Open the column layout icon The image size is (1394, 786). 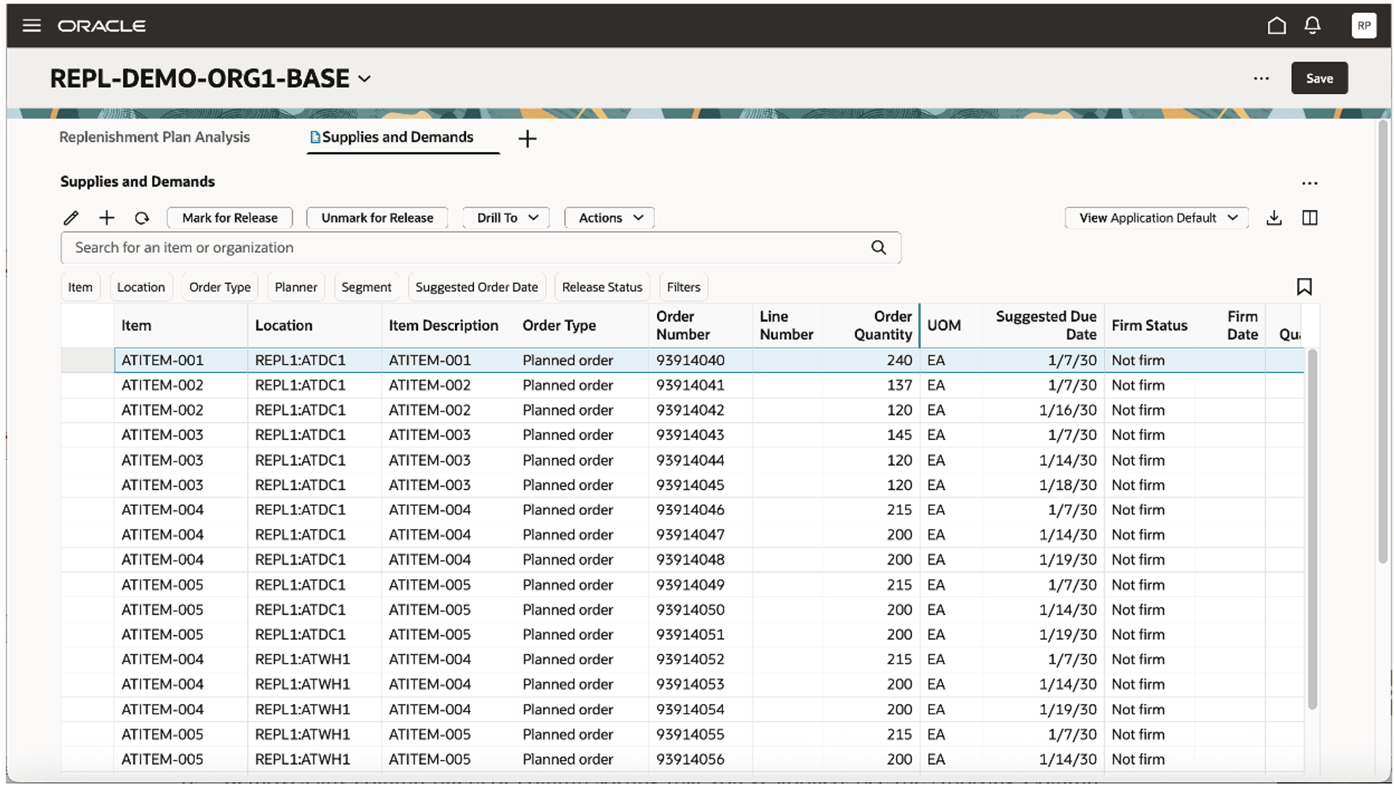[x=1309, y=218]
